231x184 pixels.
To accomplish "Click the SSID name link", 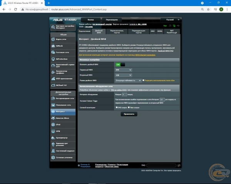I will click(89, 27).
